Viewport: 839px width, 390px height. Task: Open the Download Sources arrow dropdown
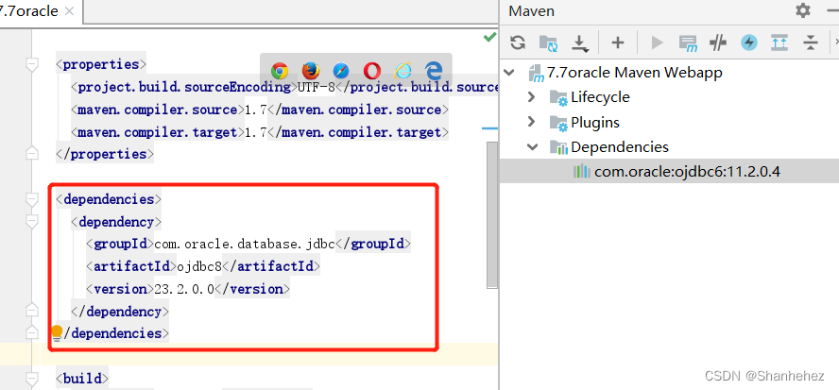pos(580,42)
